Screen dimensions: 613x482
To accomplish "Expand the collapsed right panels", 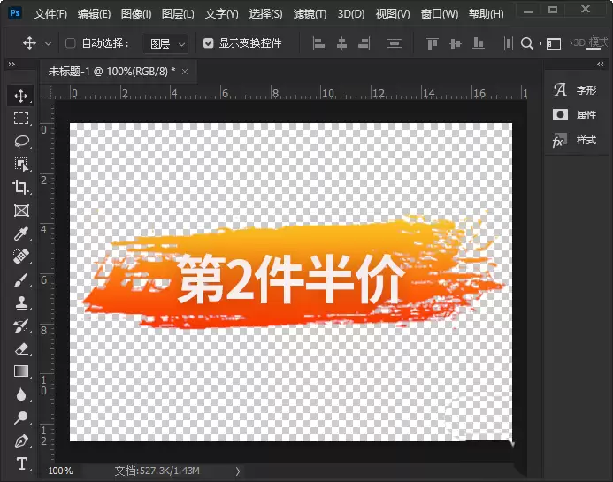I will tap(601, 64).
